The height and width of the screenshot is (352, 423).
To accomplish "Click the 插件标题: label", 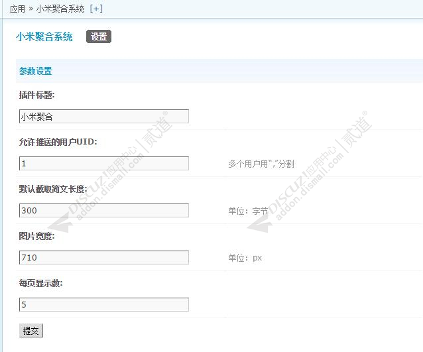I will (x=36, y=95).
